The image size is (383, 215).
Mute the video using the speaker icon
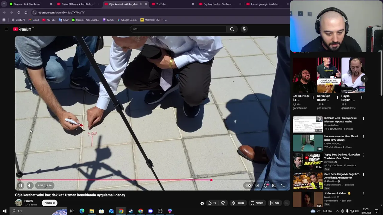click(30, 185)
